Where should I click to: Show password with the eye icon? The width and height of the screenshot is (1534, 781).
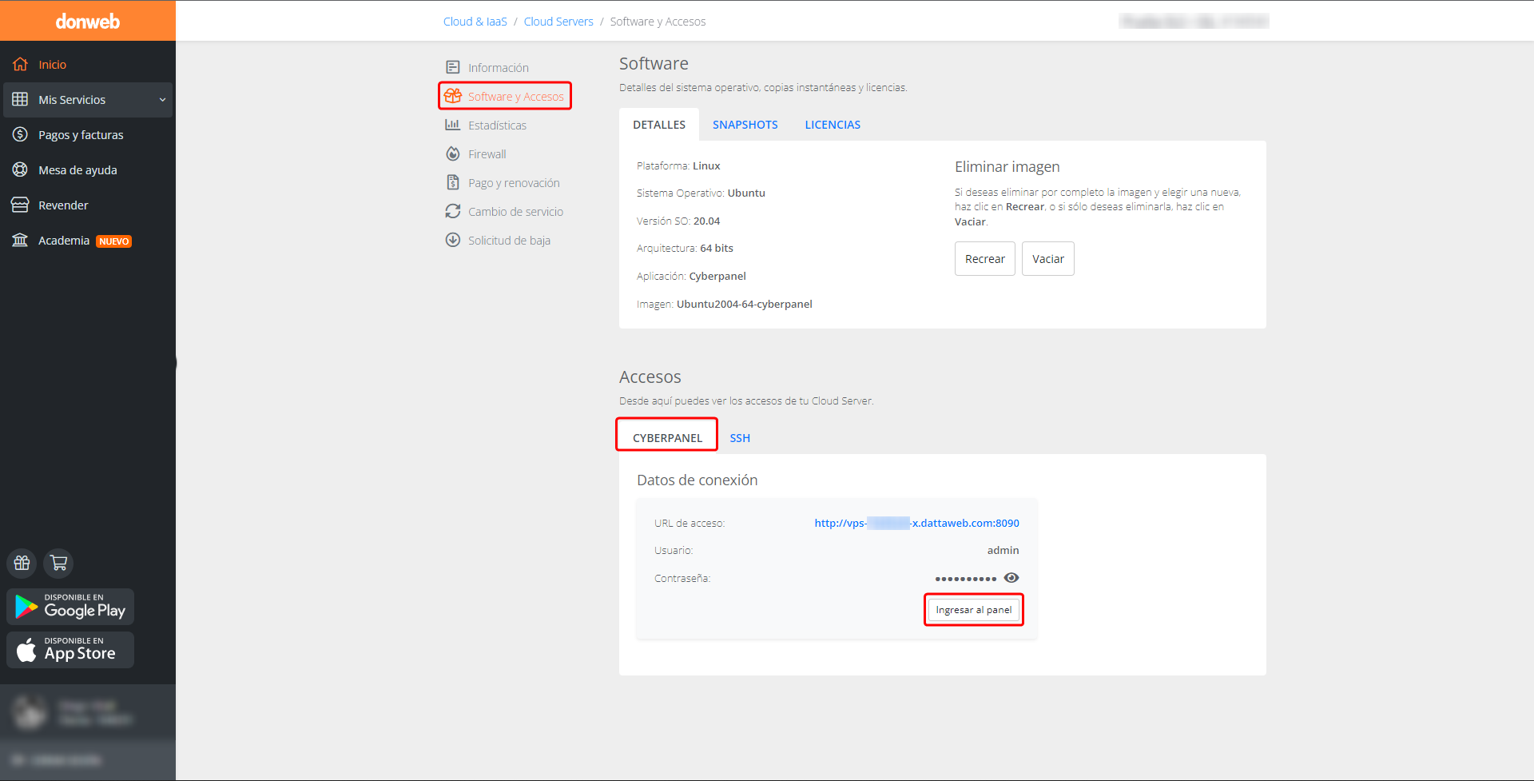(x=1011, y=578)
